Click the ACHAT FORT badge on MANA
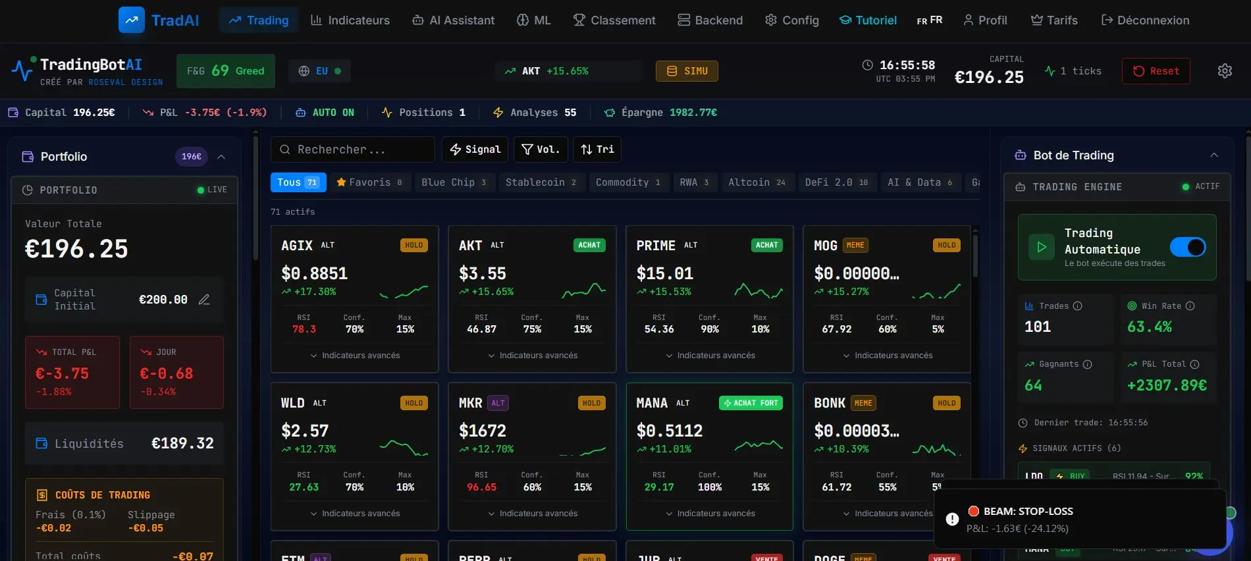Viewport: 1251px width, 561px height. pyautogui.click(x=751, y=403)
